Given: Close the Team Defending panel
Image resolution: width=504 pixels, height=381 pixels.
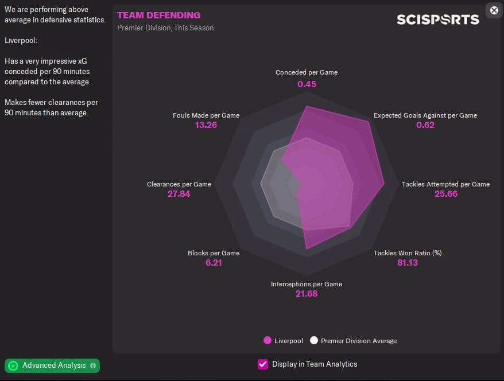Looking at the screenshot, I should click(x=494, y=10).
